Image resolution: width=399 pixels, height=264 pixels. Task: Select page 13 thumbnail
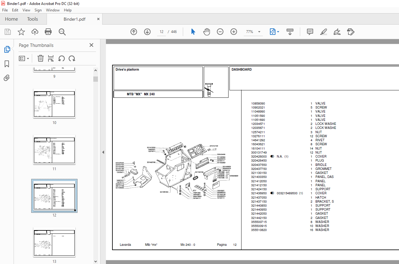pyautogui.click(x=54, y=242)
